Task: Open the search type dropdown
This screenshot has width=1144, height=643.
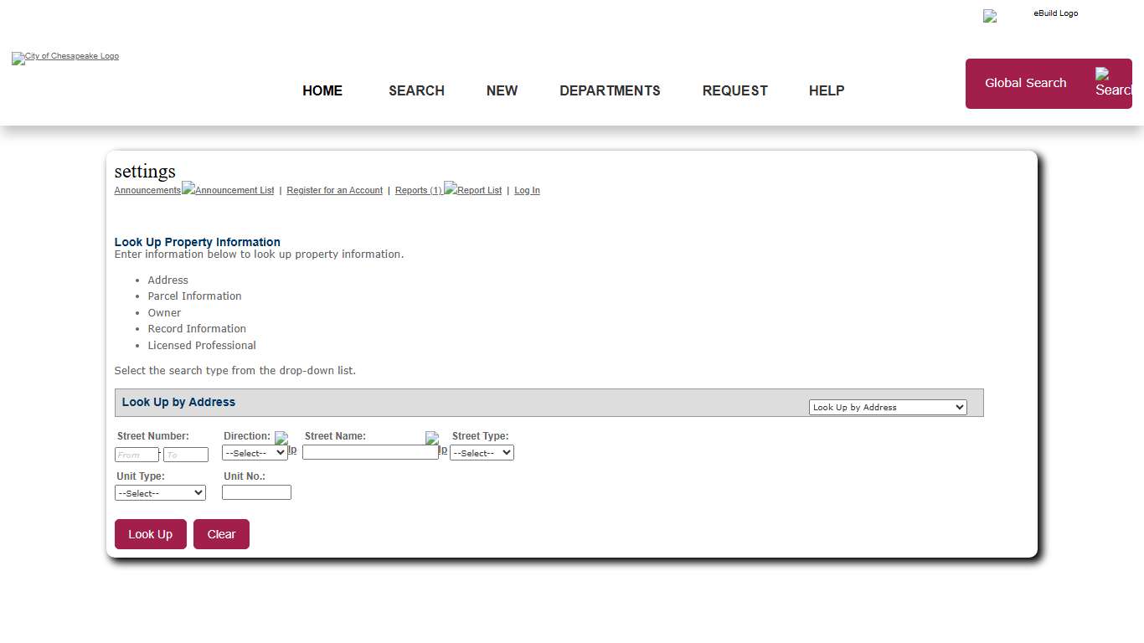Action: click(x=887, y=407)
